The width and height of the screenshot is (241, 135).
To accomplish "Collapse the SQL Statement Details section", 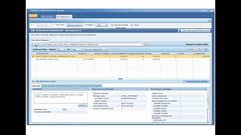I will 33,81.
